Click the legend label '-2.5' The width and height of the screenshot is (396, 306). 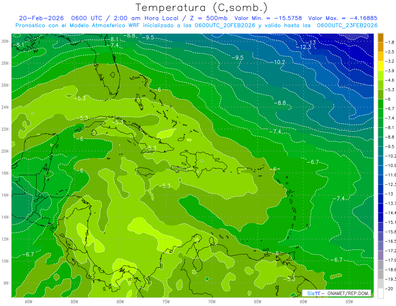[390, 52]
